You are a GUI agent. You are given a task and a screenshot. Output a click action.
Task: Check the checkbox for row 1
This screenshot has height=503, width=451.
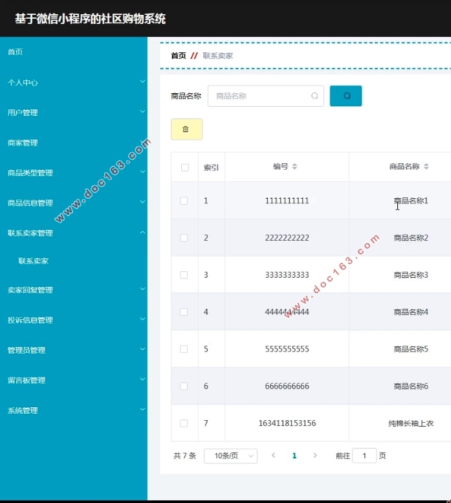point(184,201)
